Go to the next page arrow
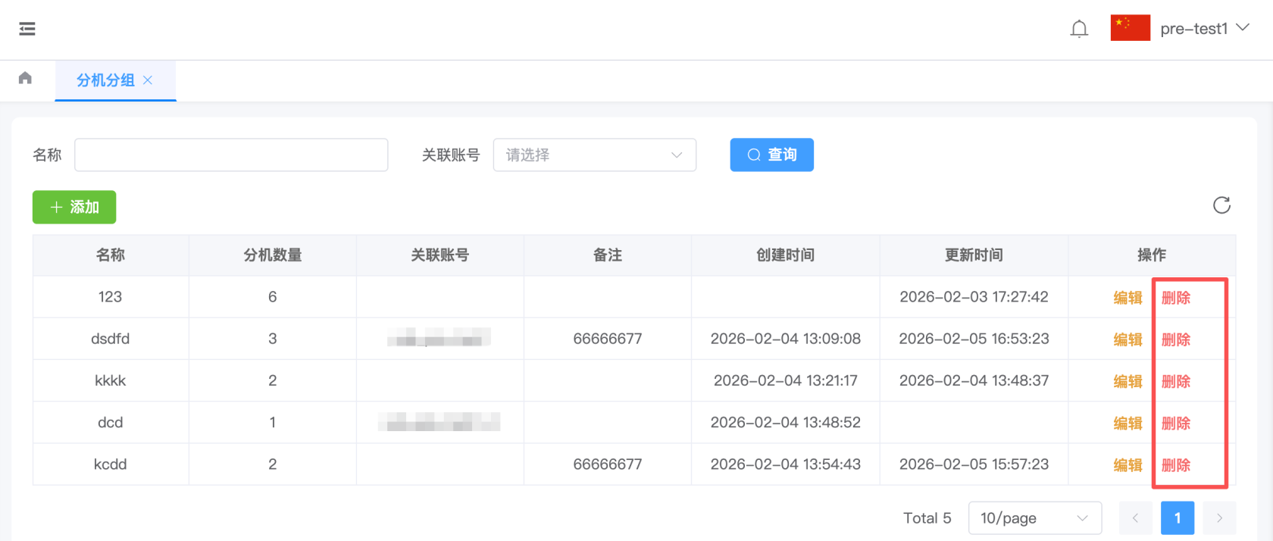The height and width of the screenshot is (541, 1273). tap(1219, 518)
